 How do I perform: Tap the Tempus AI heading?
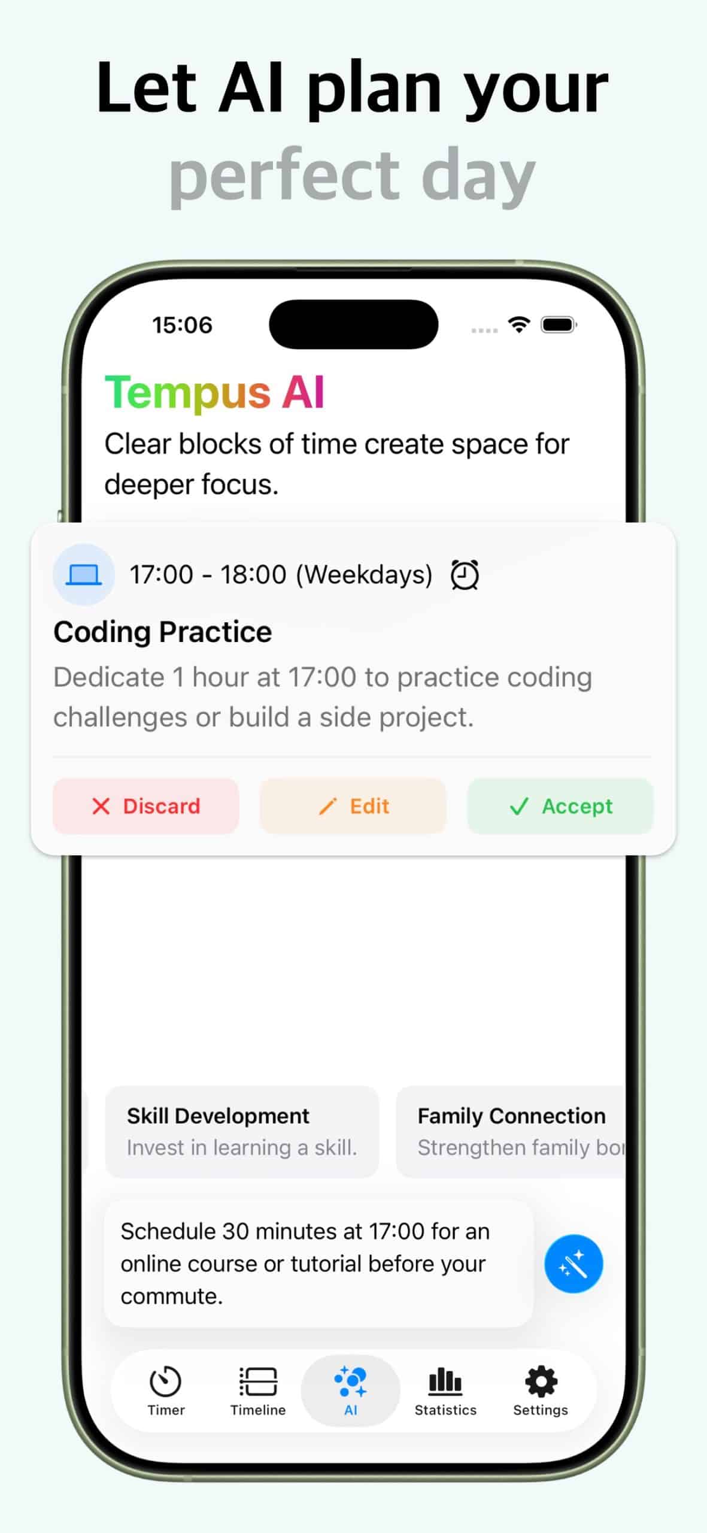pyautogui.click(x=216, y=392)
